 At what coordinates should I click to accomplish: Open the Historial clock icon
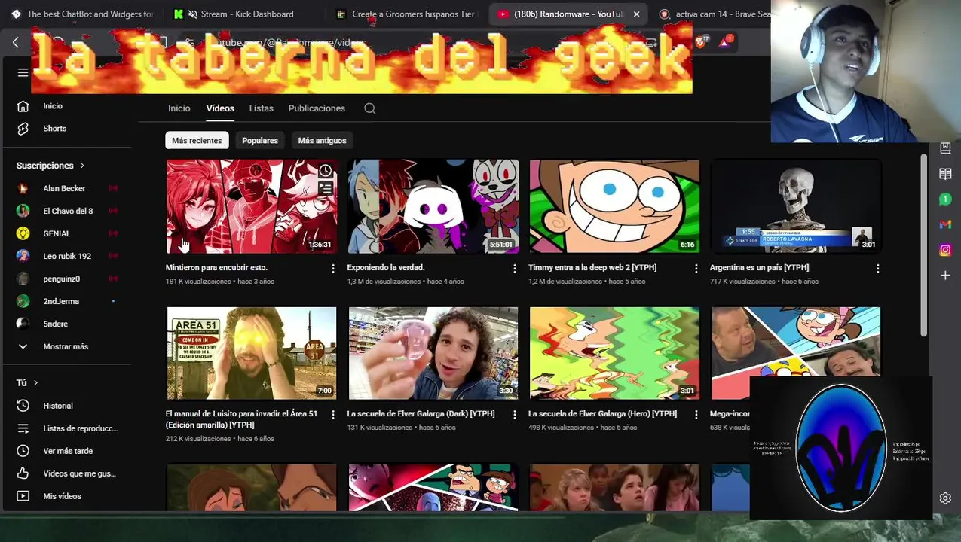pos(23,406)
